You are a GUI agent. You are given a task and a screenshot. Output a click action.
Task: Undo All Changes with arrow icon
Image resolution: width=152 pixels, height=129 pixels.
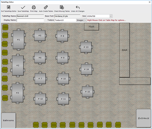[78, 7]
